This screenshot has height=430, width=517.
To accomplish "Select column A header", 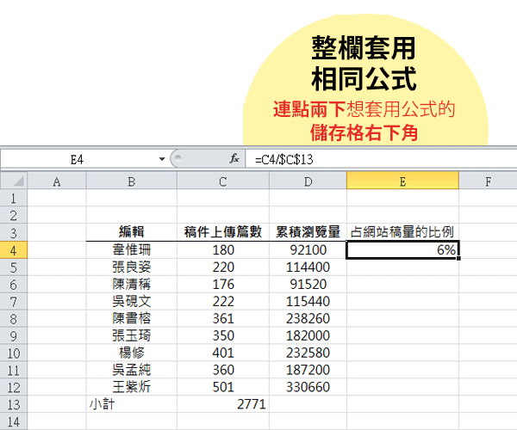I will coord(57,181).
